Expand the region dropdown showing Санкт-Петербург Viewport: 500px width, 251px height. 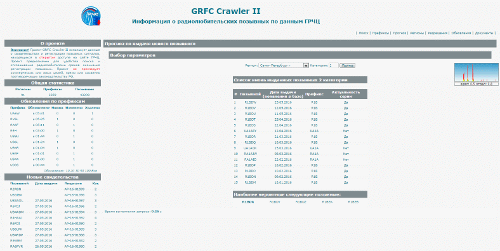[x=284, y=65]
